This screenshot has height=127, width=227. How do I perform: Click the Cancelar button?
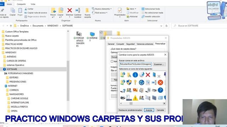click(160, 110)
